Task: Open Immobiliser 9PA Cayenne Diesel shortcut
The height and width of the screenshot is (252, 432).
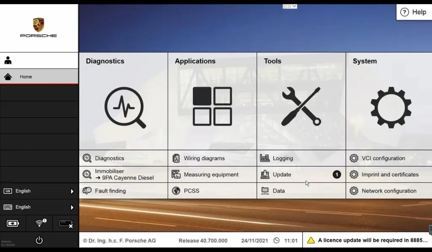Action: pyautogui.click(x=124, y=174)
